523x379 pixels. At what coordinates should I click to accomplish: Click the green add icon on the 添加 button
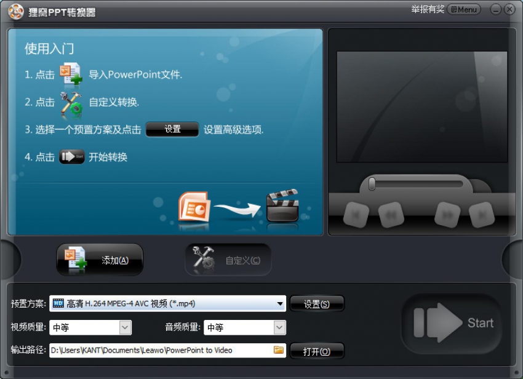(76, 259)
